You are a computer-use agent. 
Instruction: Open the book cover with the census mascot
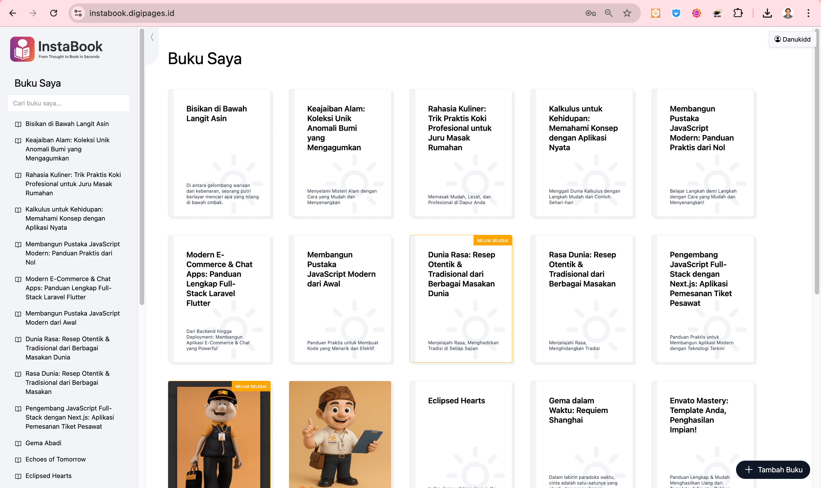(340, 434)
